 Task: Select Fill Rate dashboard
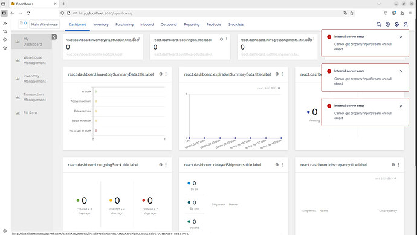pyautogui.click(x=31, y=113)
